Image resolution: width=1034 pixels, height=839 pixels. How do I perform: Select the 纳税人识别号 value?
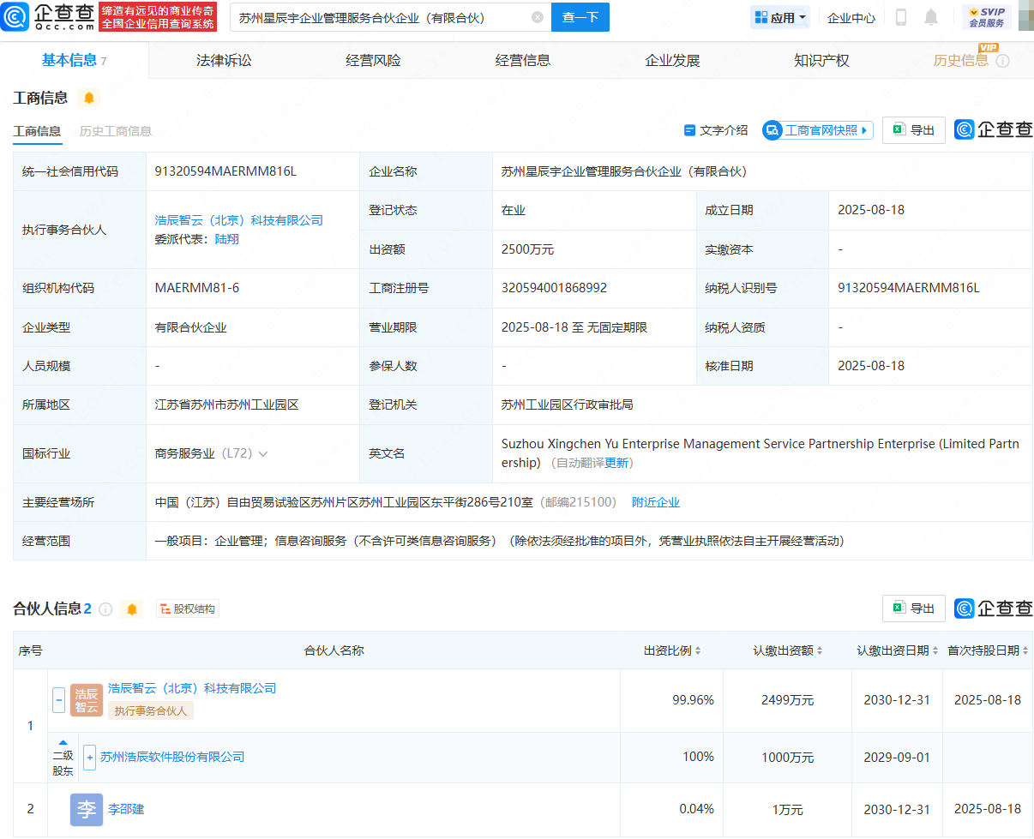click(x=909, y=288)
